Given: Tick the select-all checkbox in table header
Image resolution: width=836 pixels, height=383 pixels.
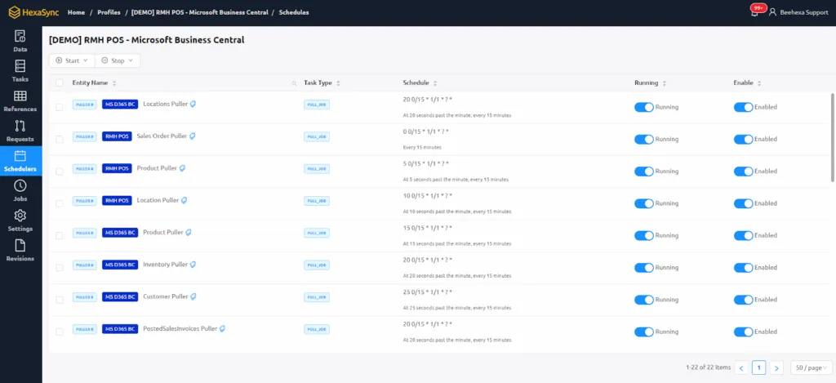Looking at the screenshot, I should (59, 83).
